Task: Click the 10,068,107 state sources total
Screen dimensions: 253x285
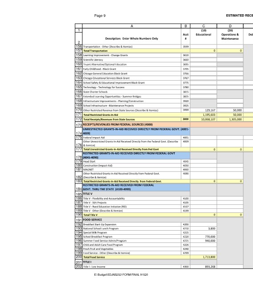Action: tap(208, 119)
